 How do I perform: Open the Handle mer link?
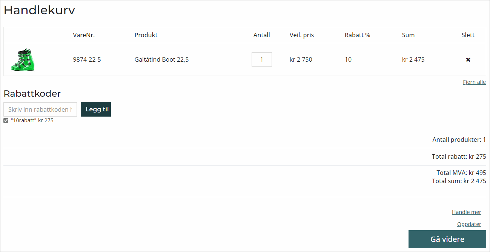point(466,212)
